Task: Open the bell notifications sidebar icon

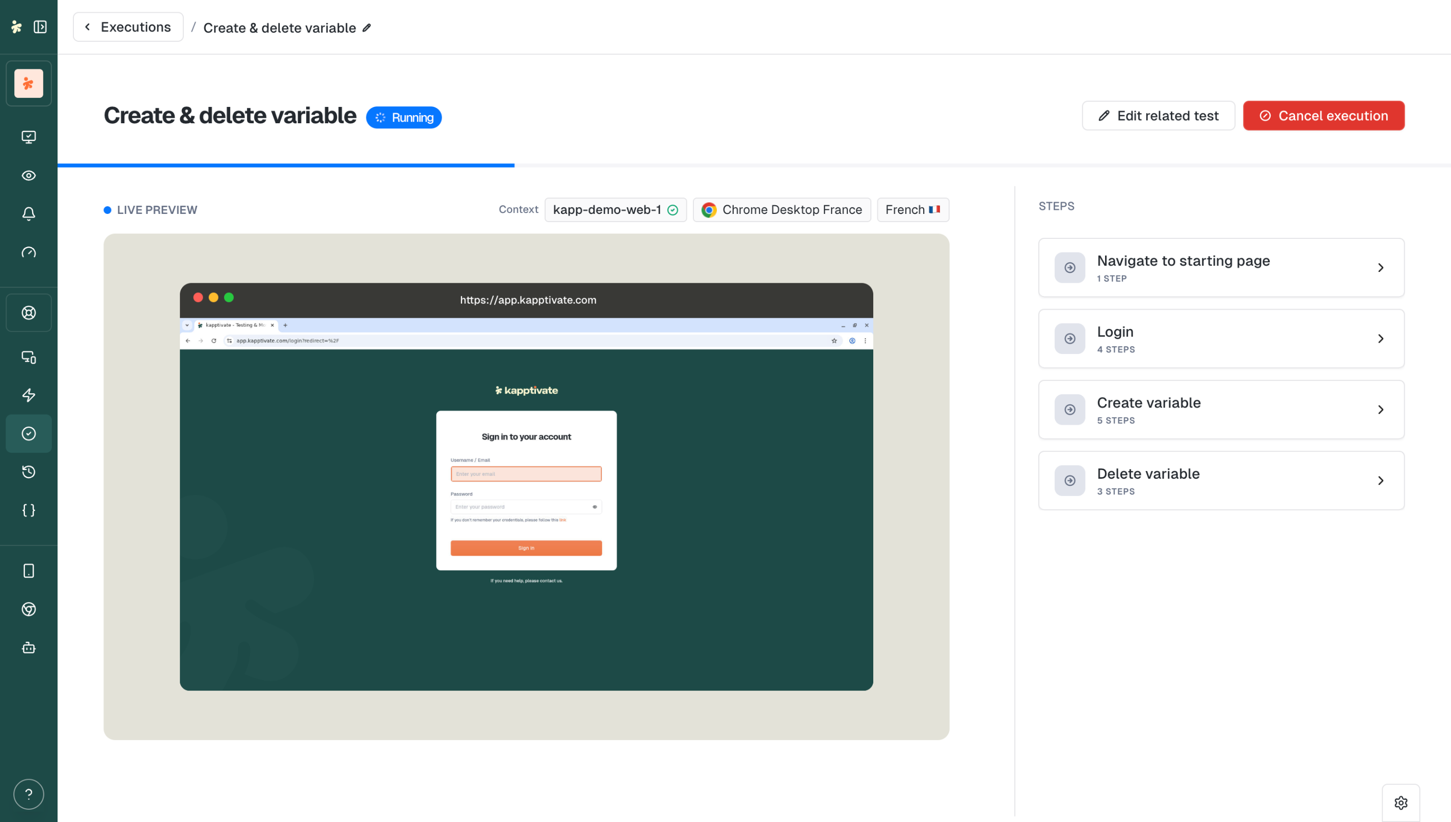Action: click(x=29, y=214)
